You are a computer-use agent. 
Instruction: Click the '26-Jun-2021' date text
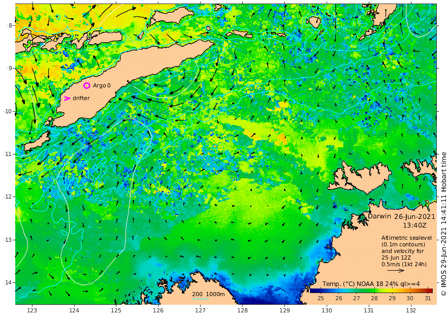click(415, 216)
